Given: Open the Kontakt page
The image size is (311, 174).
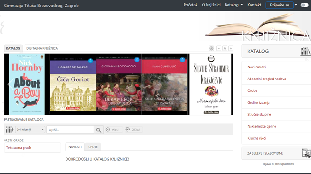Looking at the screenshot, I should tap(254, 5).
